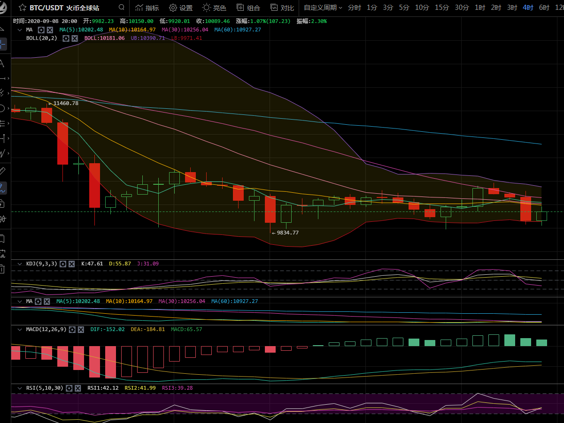Switch to the 1时 timeframe
This screenshot has width=564, height=423.
480,8
